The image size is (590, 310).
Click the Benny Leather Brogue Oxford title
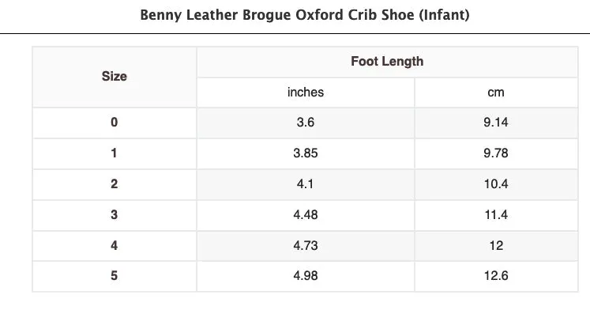305,15
